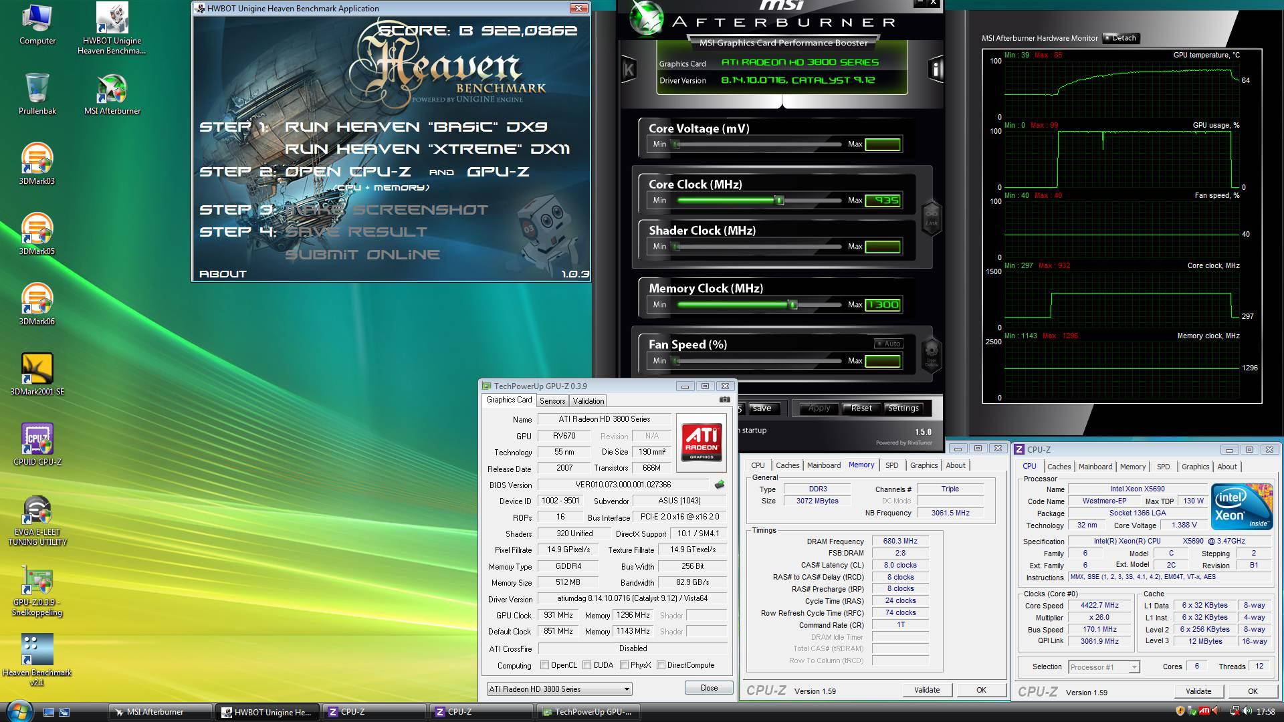Click Validate in CPU-Z memory window
Screen dimensions: 1284x722
926,690
